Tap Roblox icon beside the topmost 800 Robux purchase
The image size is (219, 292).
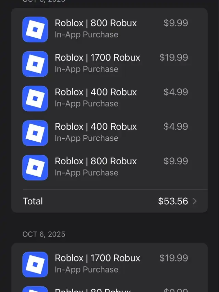pos(35,29)
